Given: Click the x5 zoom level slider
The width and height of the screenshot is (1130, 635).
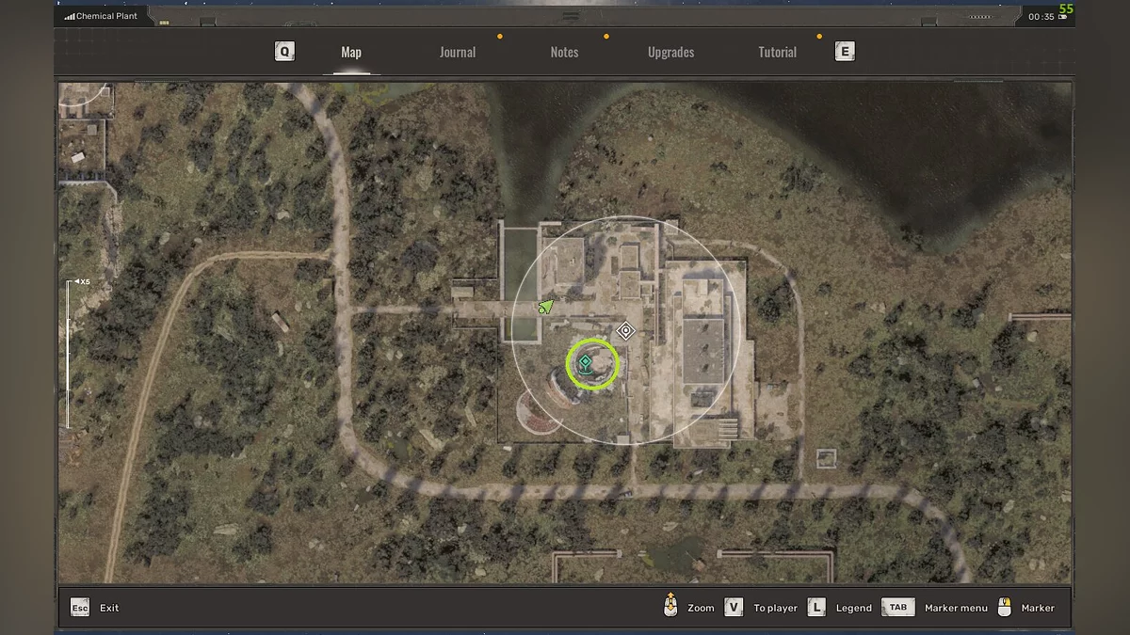Looking at the screenshot, I should coord(69,353).
